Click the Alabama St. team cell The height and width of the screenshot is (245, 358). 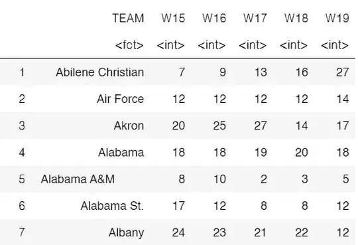[x=112, y=206]
